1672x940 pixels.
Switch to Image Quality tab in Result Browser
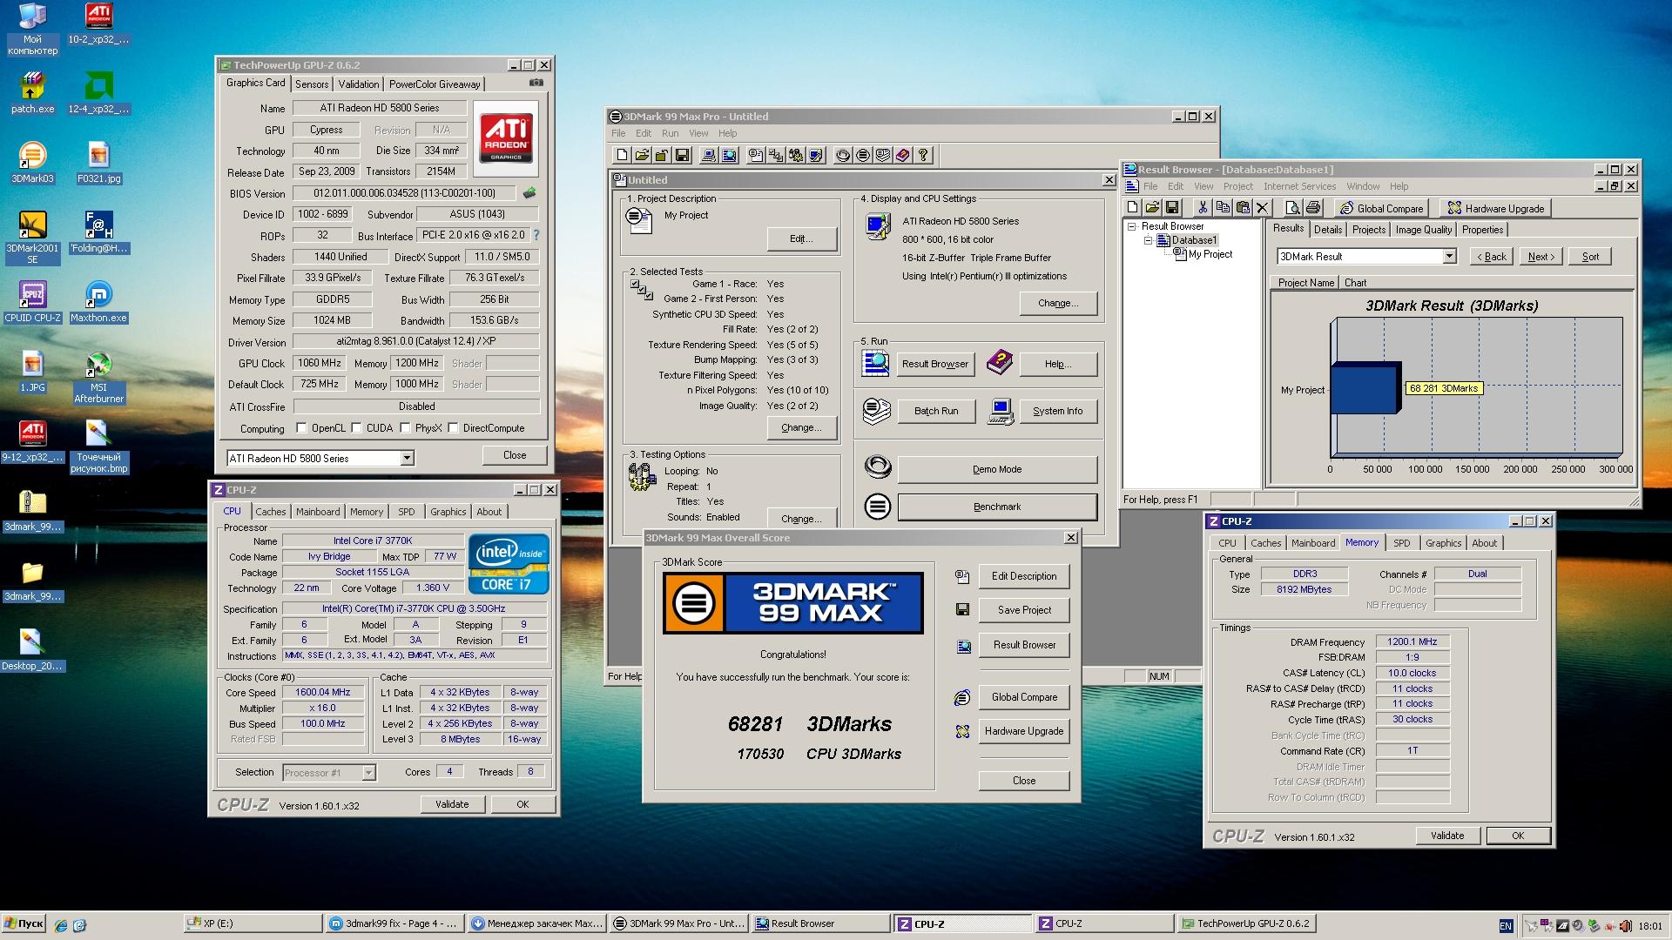(1423, 230)
